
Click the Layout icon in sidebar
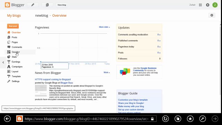(9, 72)
